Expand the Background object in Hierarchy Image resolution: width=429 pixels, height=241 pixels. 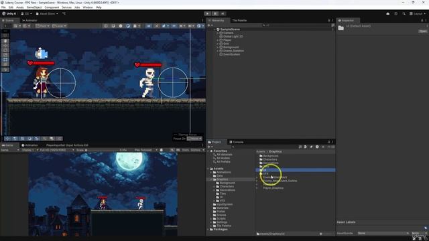pos(217,47)
